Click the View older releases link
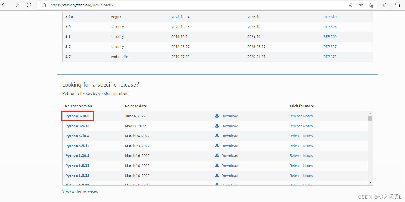The image size is (405, 202). pyautogui.click(x=80, y=191)
